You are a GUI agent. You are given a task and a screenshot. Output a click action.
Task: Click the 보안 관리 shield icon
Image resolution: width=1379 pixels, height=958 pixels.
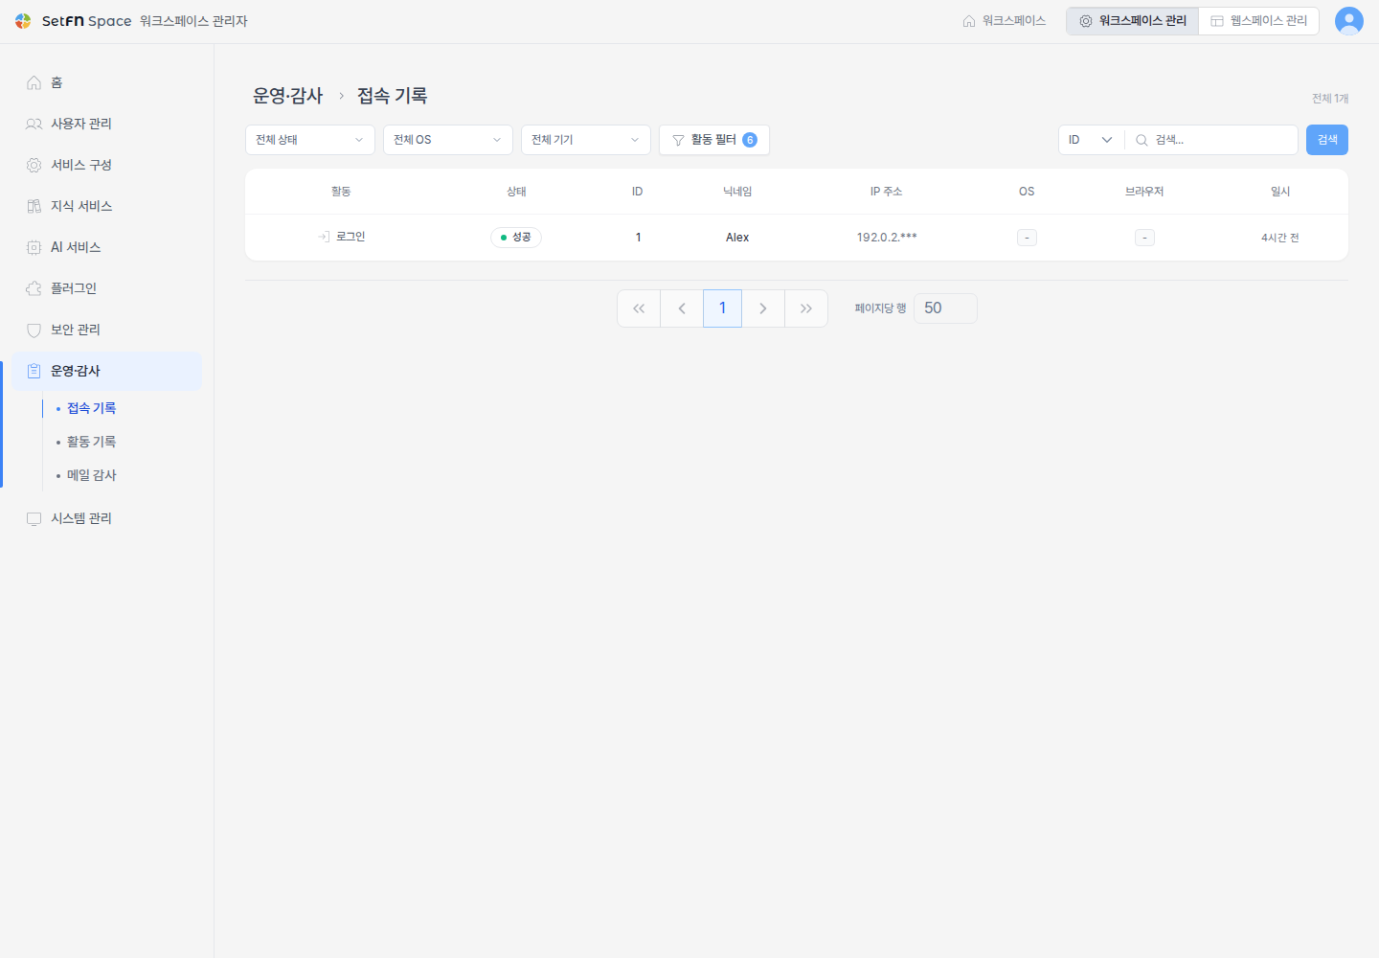[34, 330]
